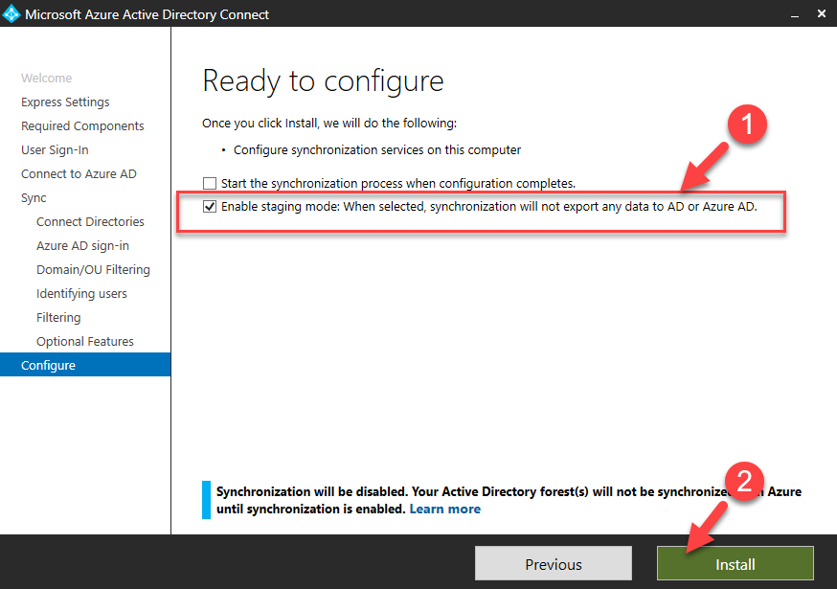Image resolution: width=837 pixels, height=589 pixels.
Task: Select Identifying users sub-step
Action: [81, 294]
